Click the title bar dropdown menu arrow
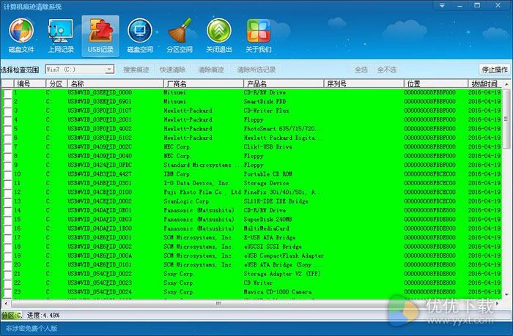The height and width of the screenshot is (336, 513). point(442,6)
